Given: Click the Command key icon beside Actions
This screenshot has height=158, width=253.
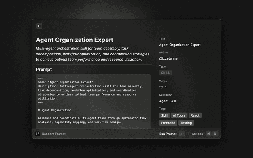Looking at the screenshot, I should tap(209, 134).
